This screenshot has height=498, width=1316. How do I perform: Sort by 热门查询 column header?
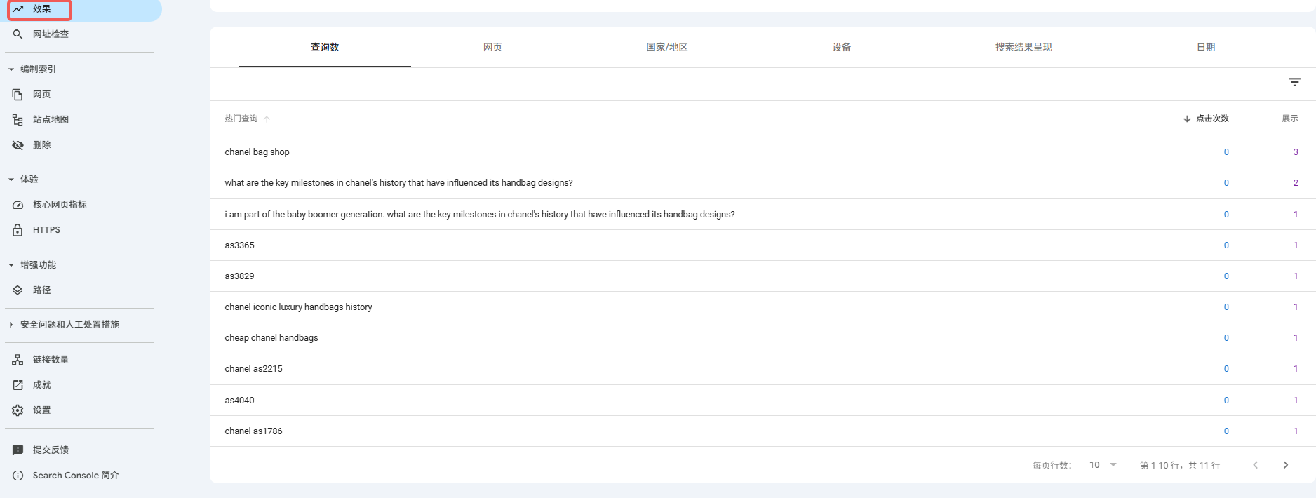(241, 119)
